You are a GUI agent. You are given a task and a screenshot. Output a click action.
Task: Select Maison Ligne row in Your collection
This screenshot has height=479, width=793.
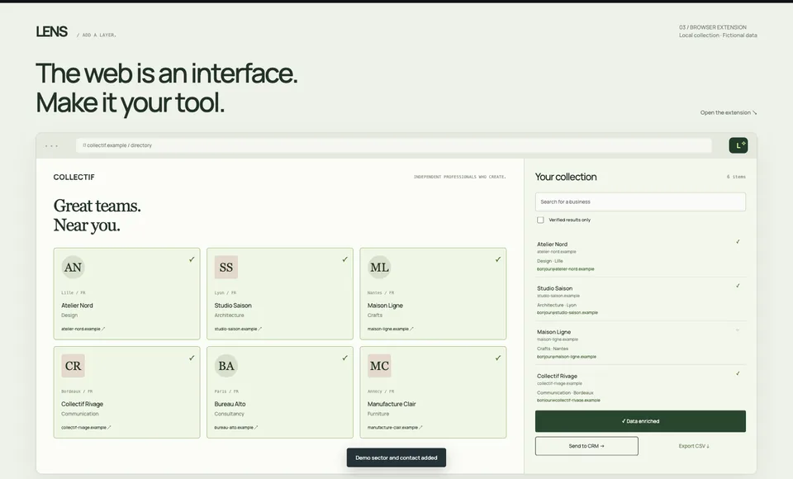pos(640,344)
